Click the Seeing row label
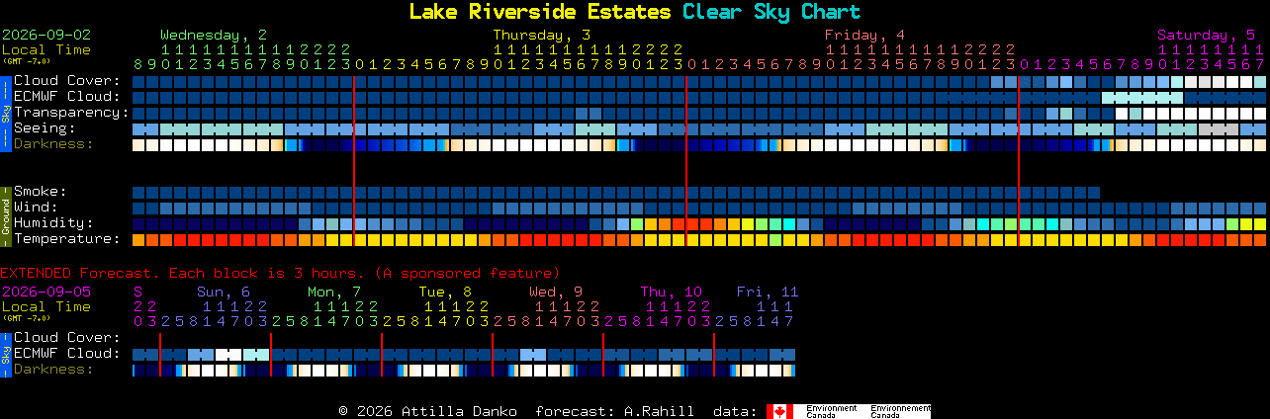 pos(45,128)
